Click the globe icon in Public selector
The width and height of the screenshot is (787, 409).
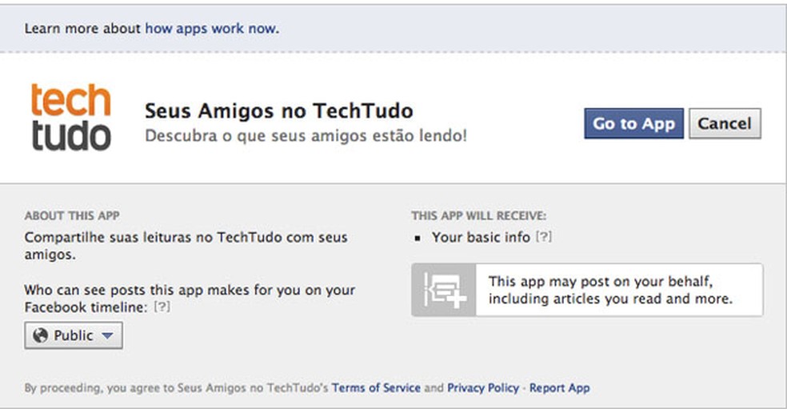[40, 335]
